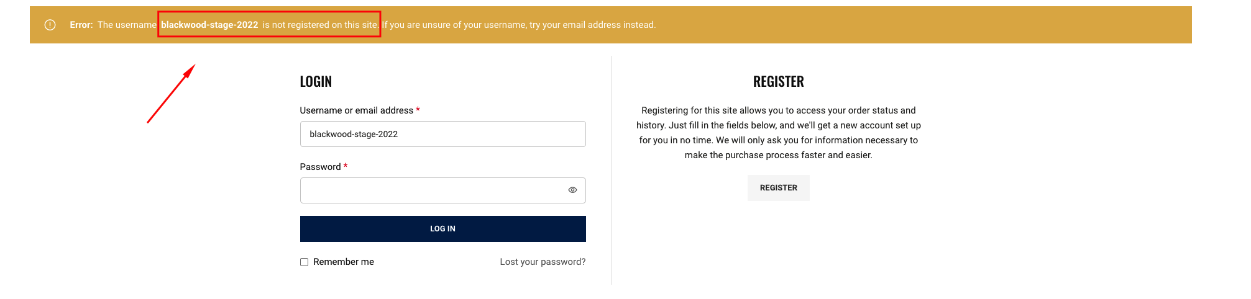The width and height of the screenshot is (1251, 299).
Task: Focus the Username or email address field
Action: pyautogui.click(x=442, y=134)
